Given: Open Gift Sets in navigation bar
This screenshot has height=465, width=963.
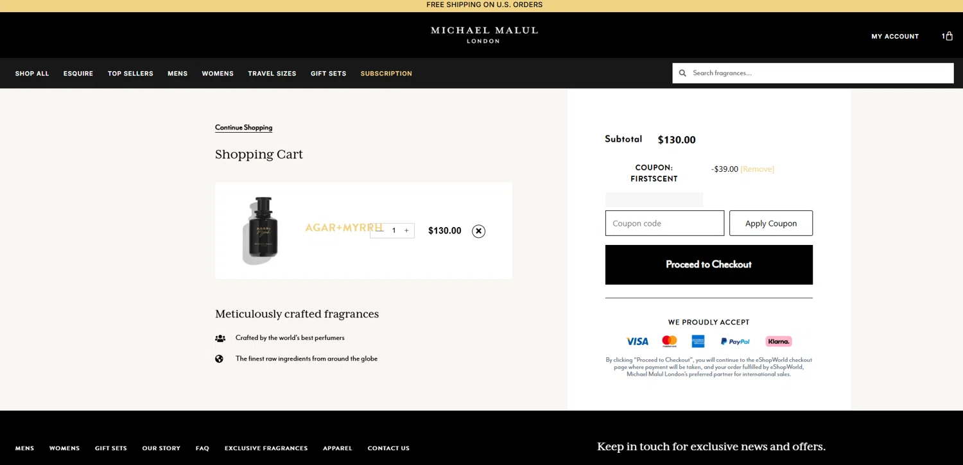Looking at the screenshot, I should click(328, 74).
